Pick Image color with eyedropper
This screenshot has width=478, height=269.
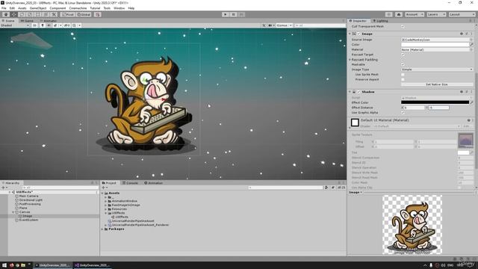(x=471, y=45)
